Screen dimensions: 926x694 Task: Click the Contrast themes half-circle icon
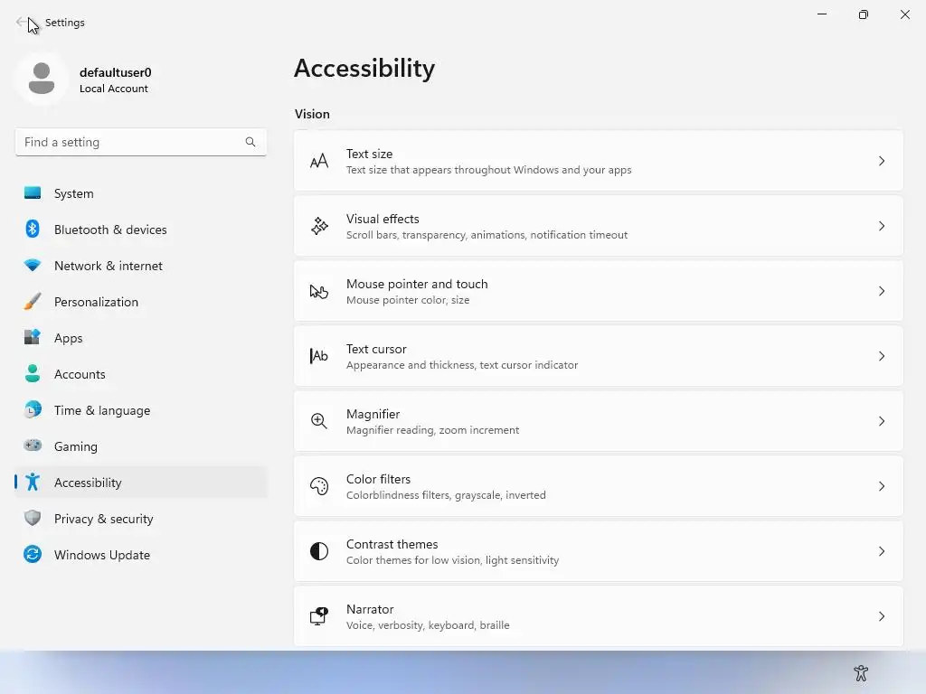click(x=319, y=551)
